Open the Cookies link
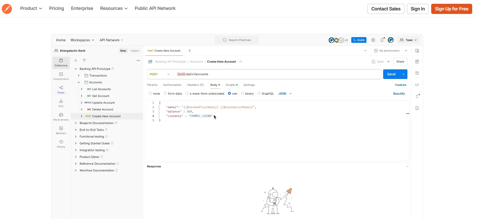The width and height of the screenshot is (477, 219). pos(401,85)
